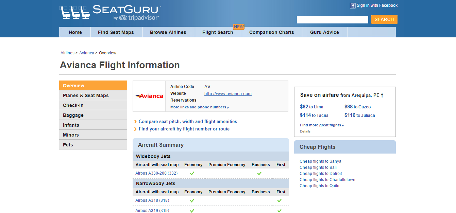This screenshot has width=456, height=213.
Task: Select the $82 to Lima fare
Action: (x=311, y=107)
